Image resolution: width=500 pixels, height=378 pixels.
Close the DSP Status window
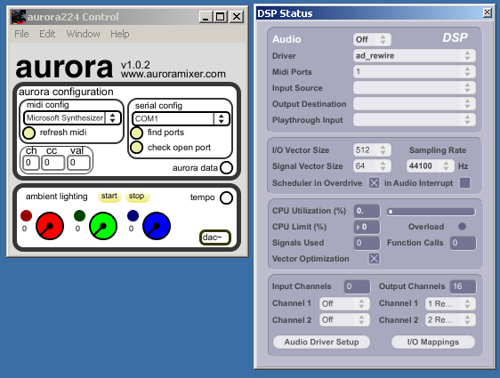tap(488, 12)
